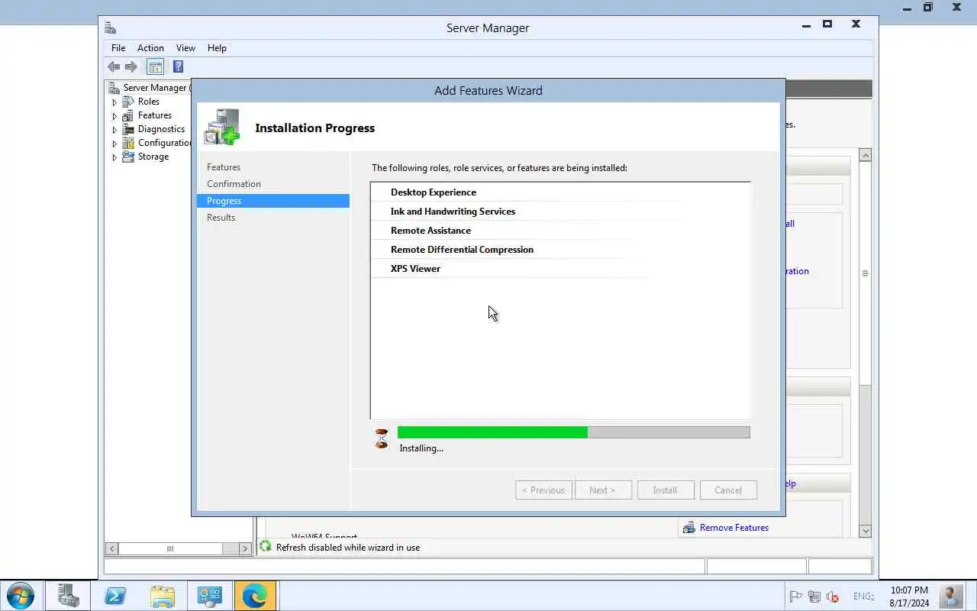The image size is (977, 611).
Task: Click the installation progress bar
Action: [x=574, y=432]
